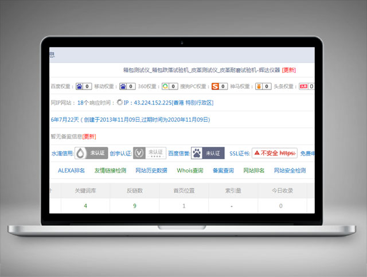Open the 备案查询 tab
The image size is (367, 277).
coord(223,170)
